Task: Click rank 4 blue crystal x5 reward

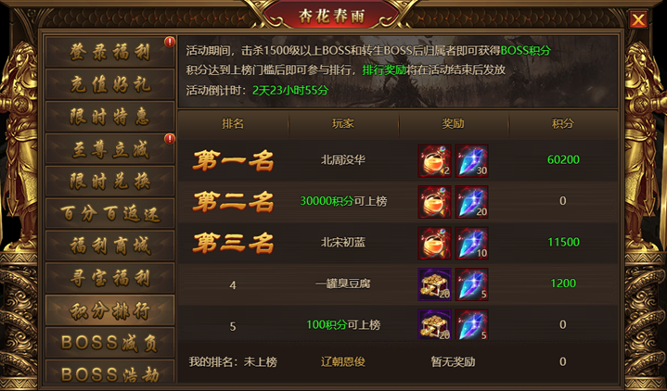Action: [472, 284]
